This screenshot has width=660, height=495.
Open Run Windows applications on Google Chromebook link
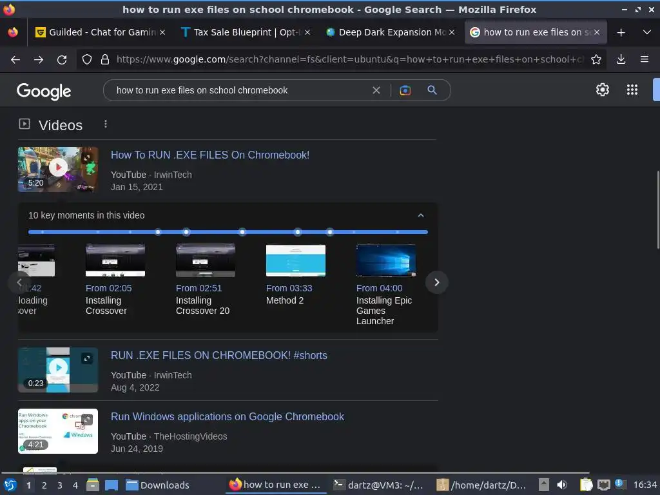pyautogui.click(x=228, y=417)
